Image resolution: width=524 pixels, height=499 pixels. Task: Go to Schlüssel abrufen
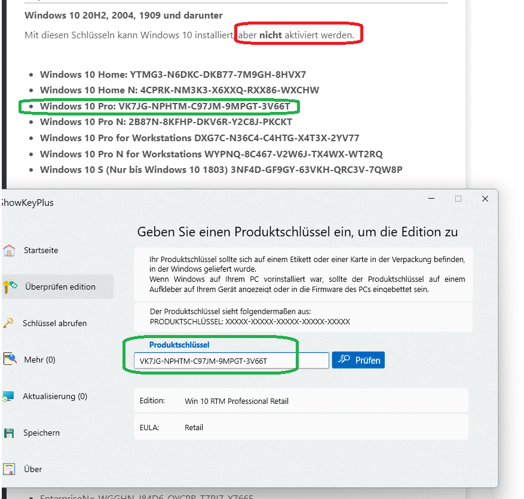pyautogui.click(x=55, y=323)
